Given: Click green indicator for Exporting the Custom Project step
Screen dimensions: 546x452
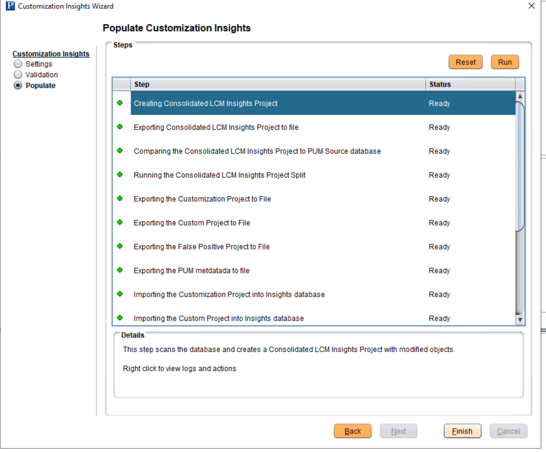Looking at the screenshot, I should [x=120, y=222].
